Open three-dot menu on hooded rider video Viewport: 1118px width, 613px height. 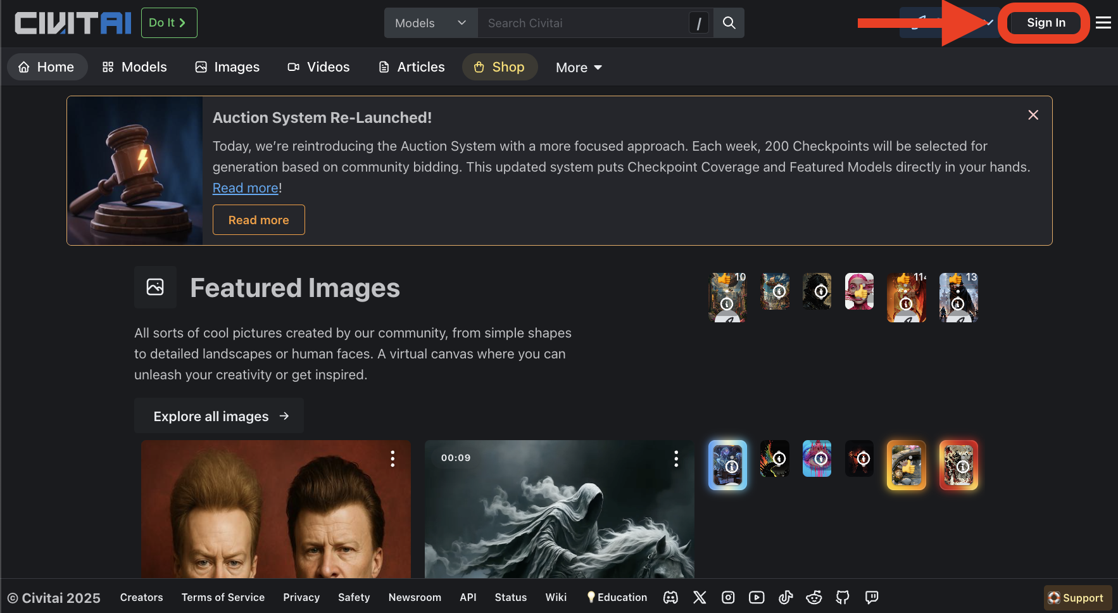point(676,458)
